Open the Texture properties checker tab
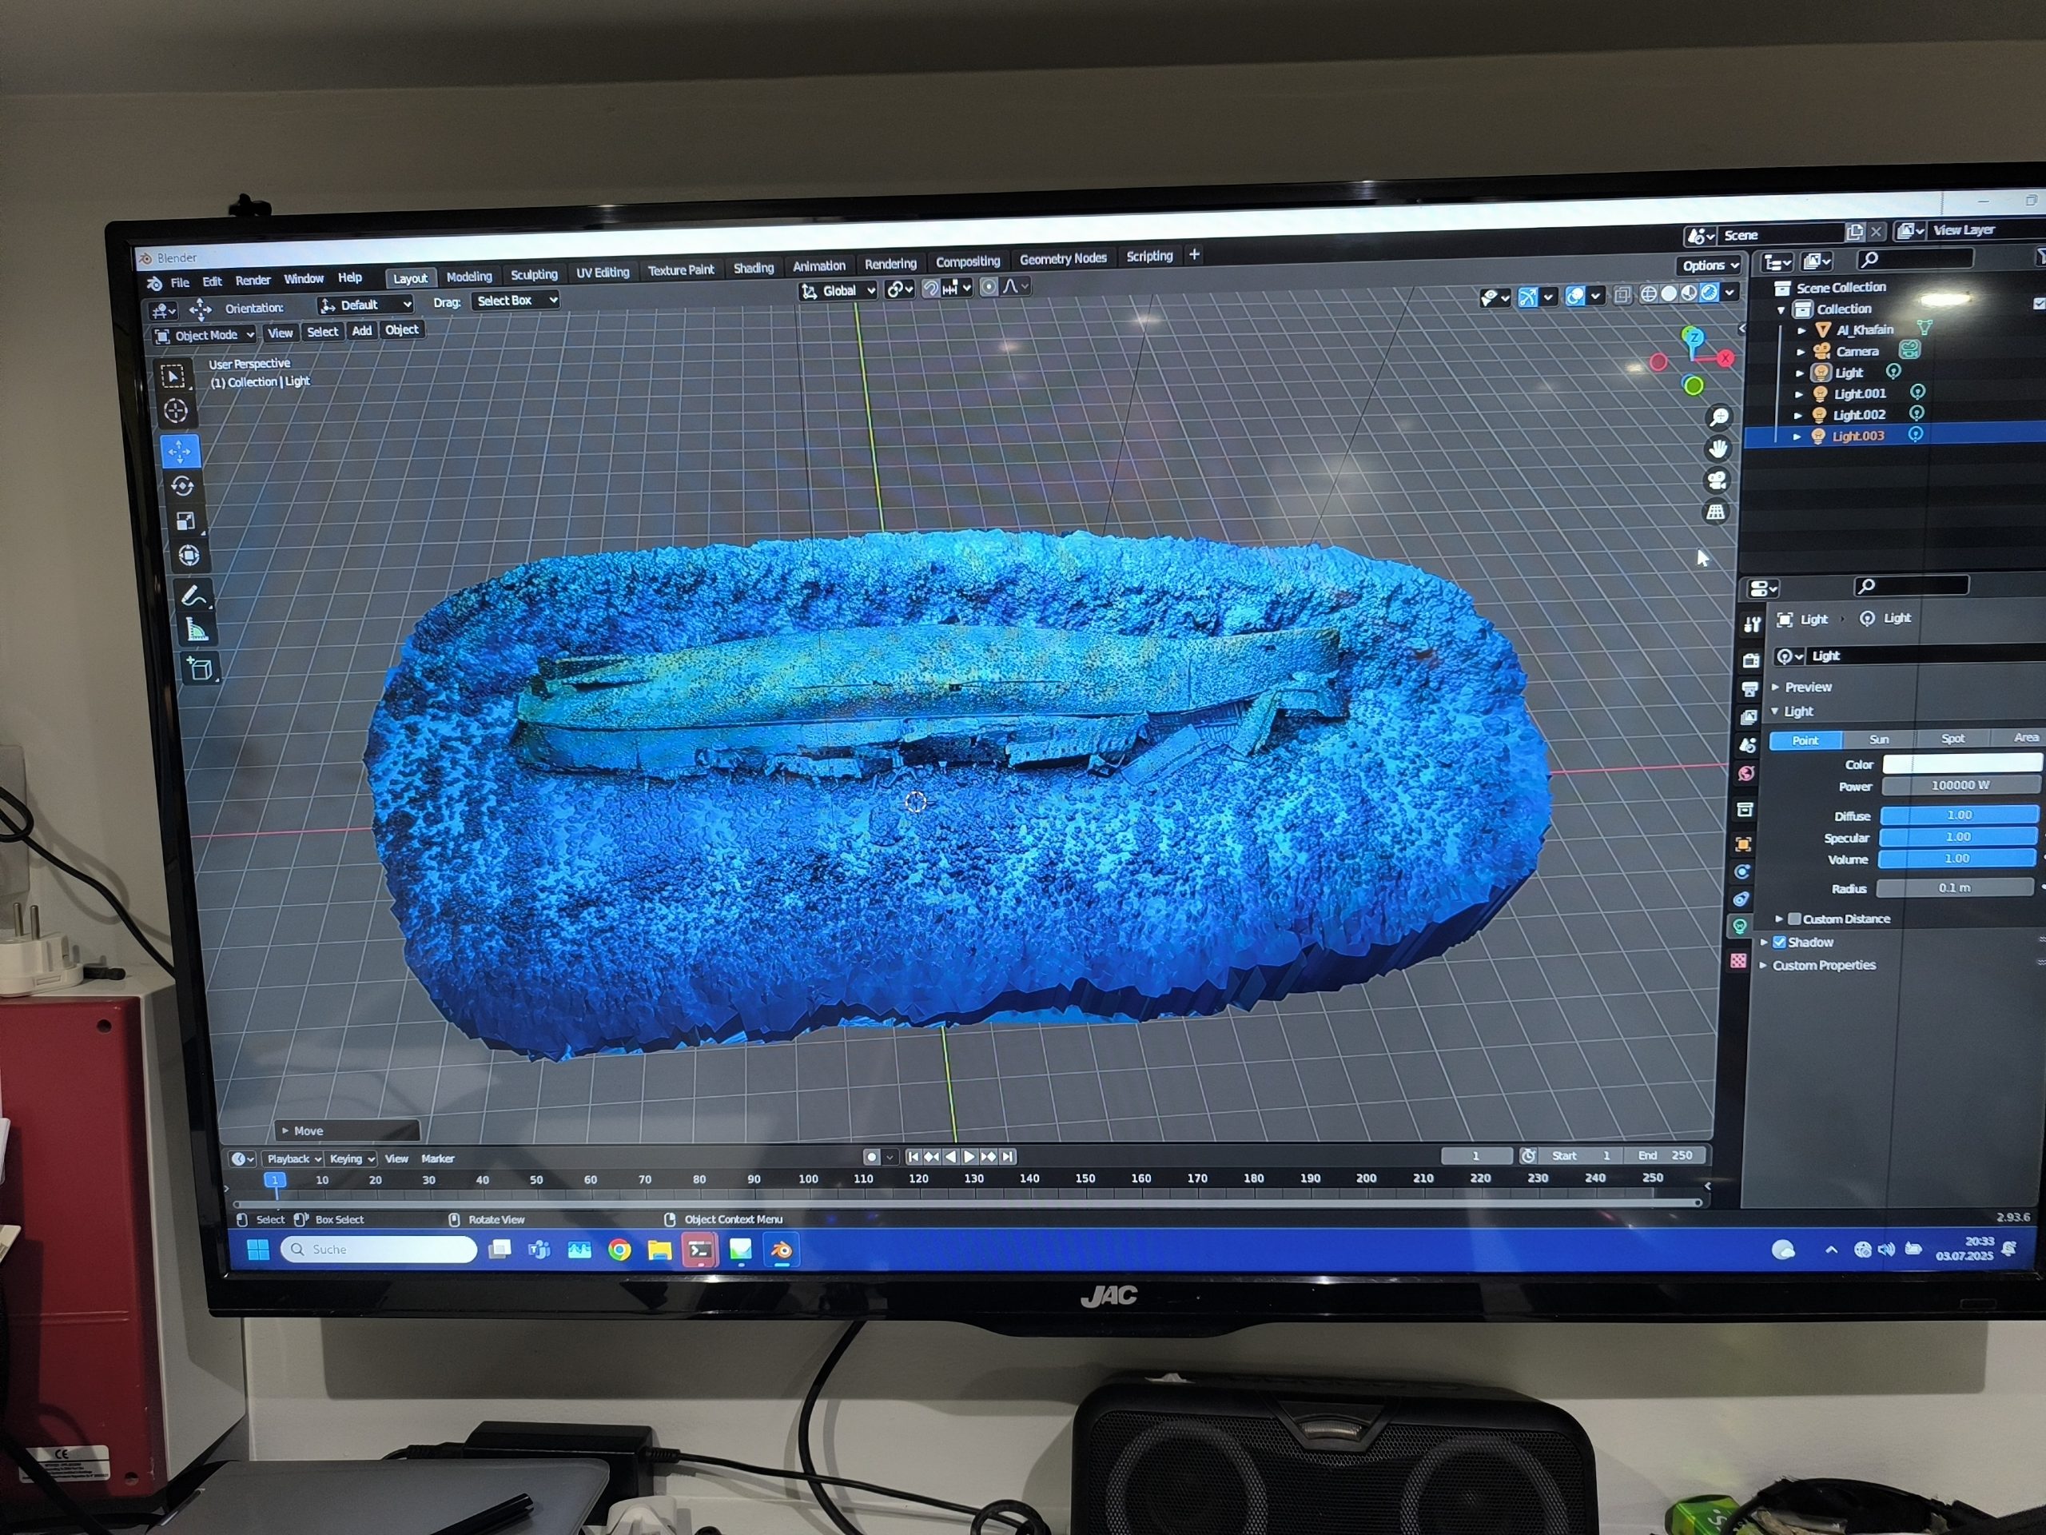Image resolution: width=2046 pixels, height=1535 pixels. [1739, 961]
